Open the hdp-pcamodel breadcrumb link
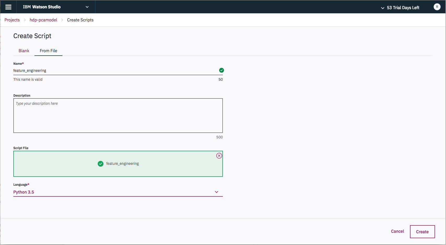Image resolution: width=446 pixels, height=245 pixels. tap(43, 20)
